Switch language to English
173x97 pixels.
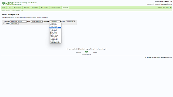pos(161,2)
